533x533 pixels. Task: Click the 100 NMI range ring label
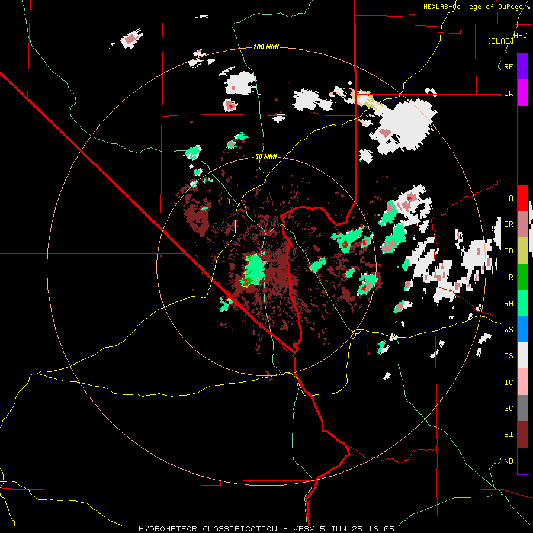click(266, 47)
